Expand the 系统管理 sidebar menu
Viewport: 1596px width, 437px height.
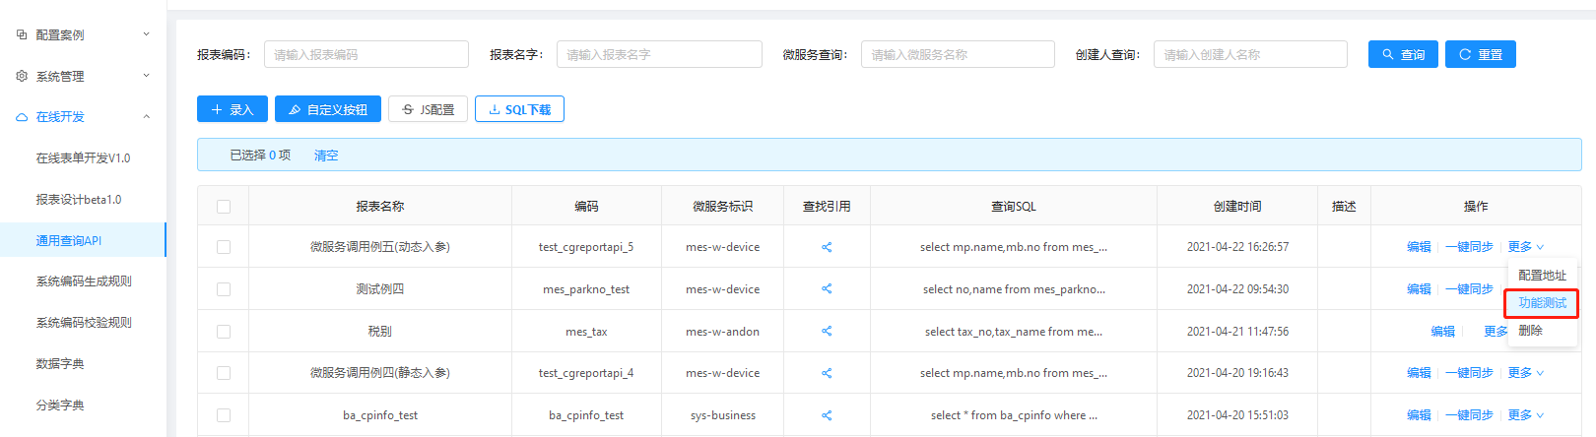click(146, 76)
